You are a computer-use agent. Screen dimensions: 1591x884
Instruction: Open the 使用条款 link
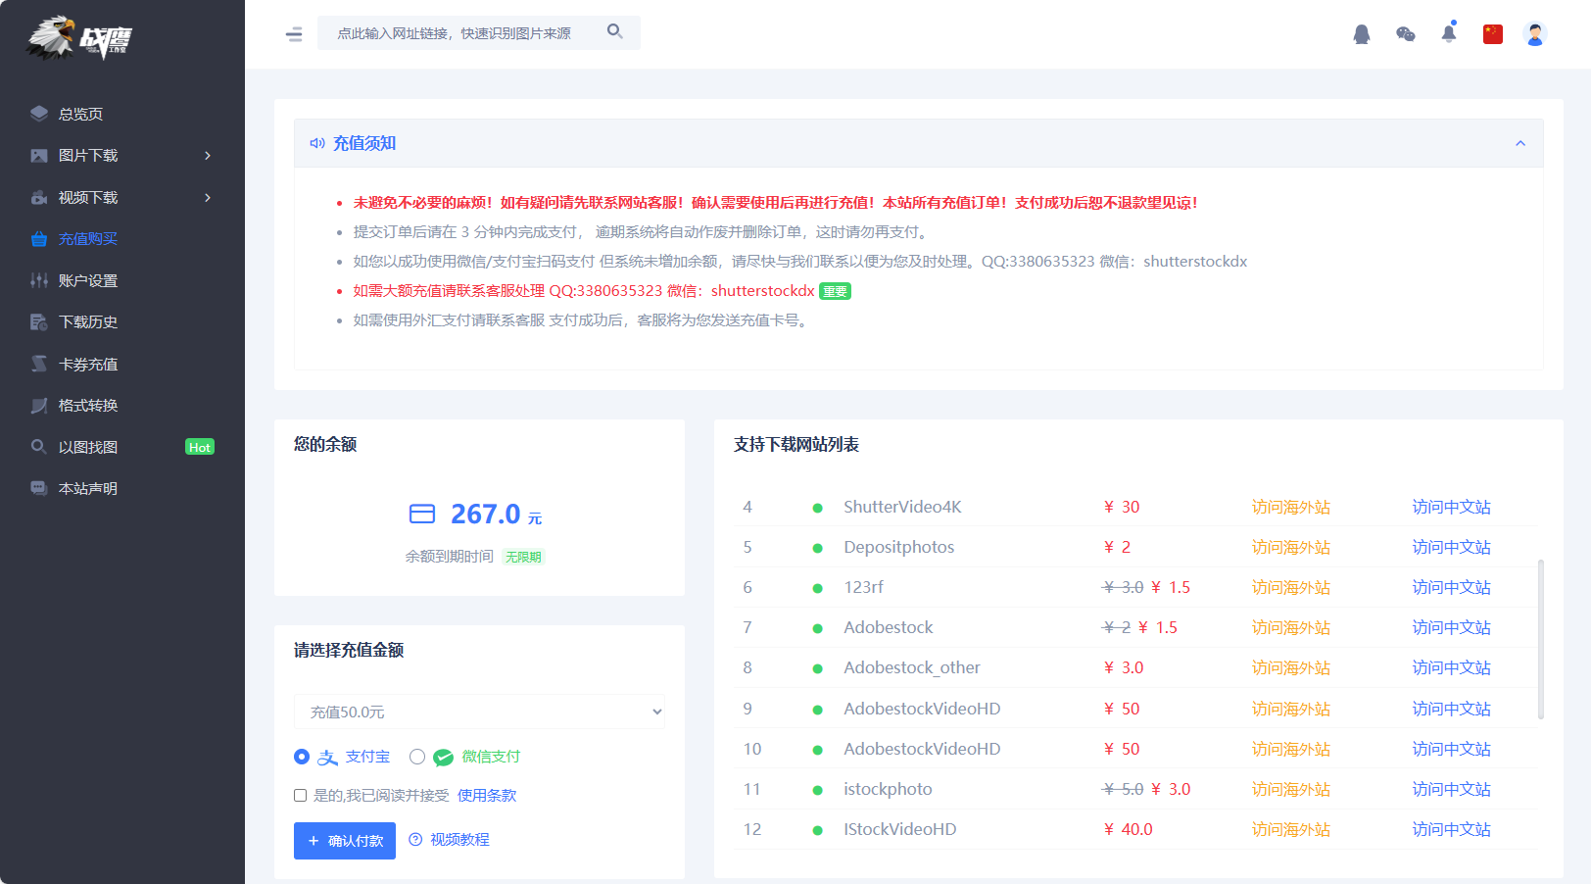(487, 796)
